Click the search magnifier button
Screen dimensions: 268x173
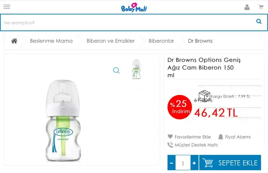tap(259, 22)
